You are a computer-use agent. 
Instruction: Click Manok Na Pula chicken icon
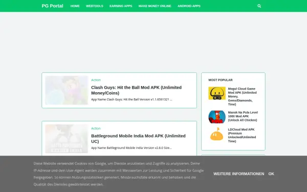tap(217, 117)
